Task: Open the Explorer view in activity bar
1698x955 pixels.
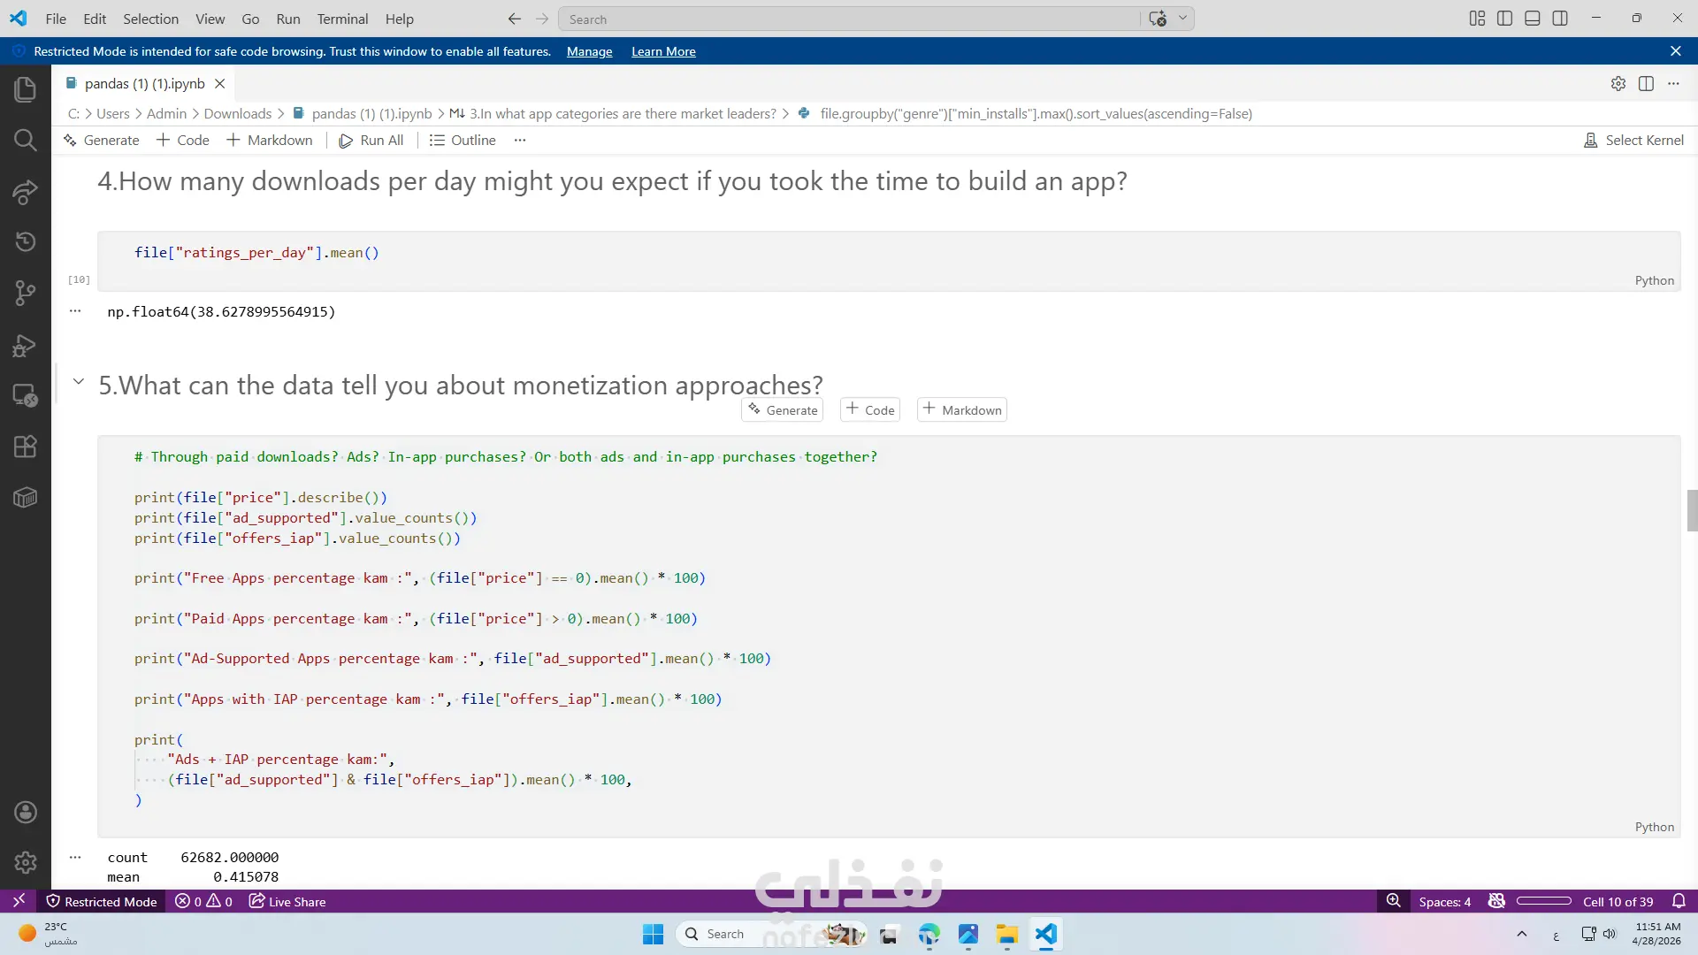Action: pos(25,89)
